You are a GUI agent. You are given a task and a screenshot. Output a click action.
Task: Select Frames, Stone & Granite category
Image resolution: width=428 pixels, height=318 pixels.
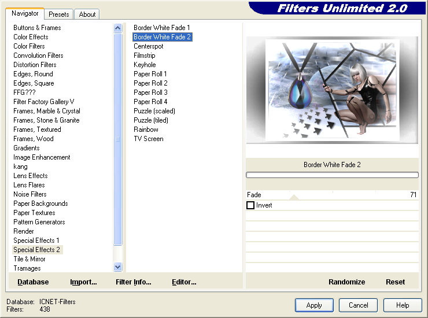pos(46,120)
